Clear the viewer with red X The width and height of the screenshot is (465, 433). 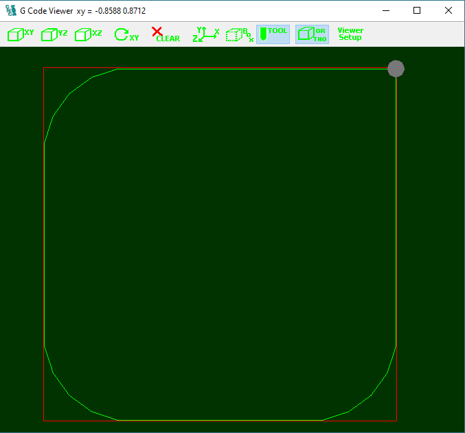pos(165,34)
